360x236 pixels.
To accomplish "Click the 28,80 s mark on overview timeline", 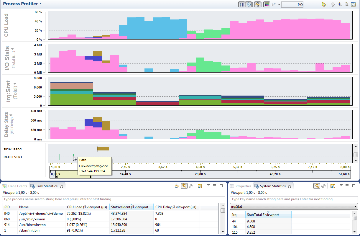I will (x=200, y=174).
